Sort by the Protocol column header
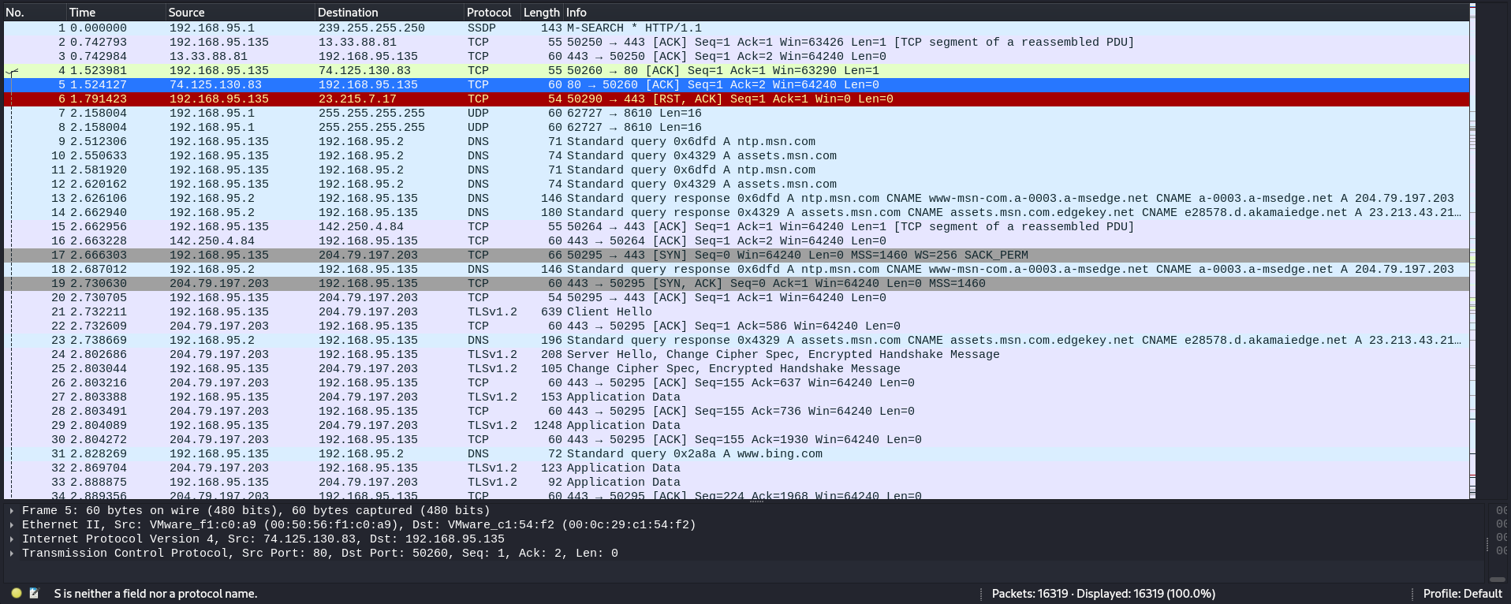Image resolution: width=1511 pixels, height=604 pixels. click(491, 13)
